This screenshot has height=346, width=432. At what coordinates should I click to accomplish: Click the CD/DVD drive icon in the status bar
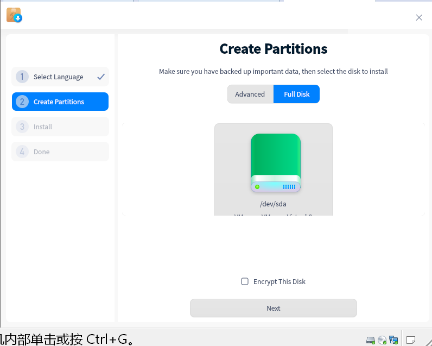(382, 340)
